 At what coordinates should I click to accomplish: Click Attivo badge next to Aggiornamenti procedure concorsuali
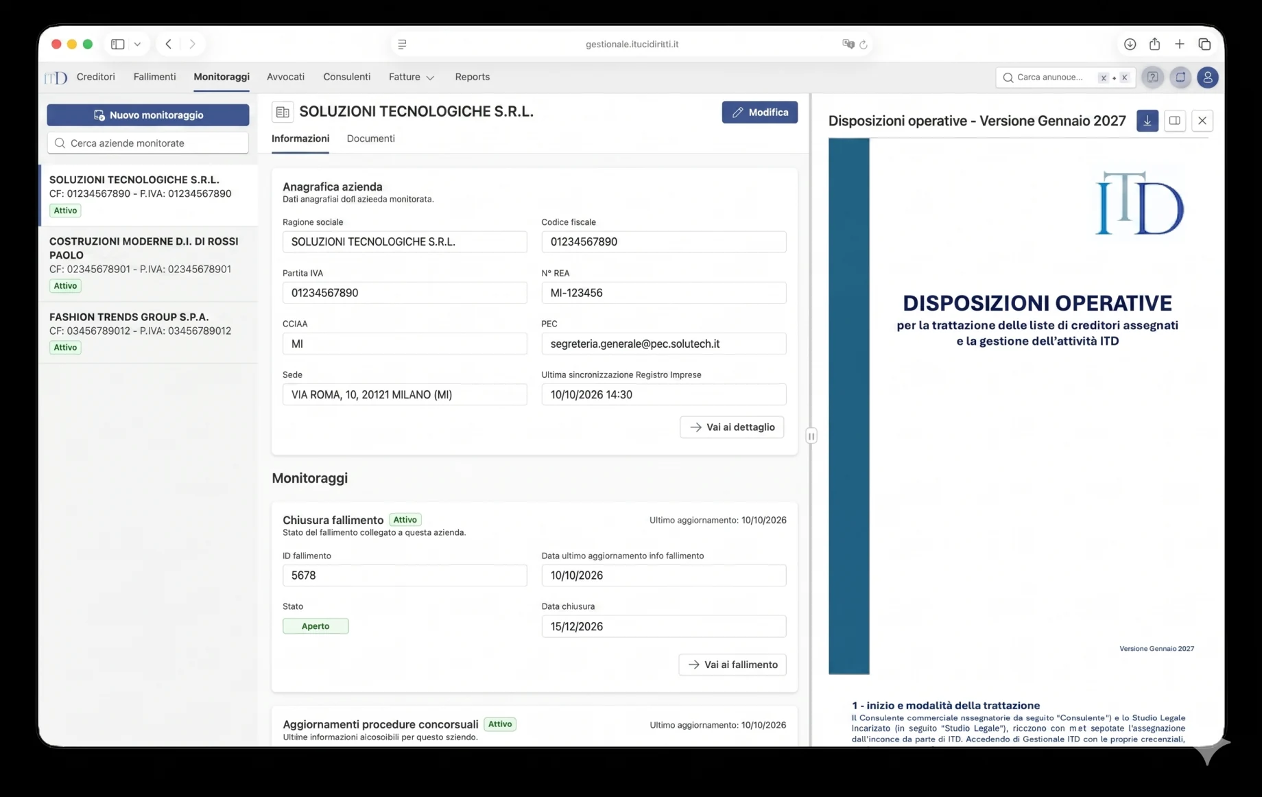point(500,724)
